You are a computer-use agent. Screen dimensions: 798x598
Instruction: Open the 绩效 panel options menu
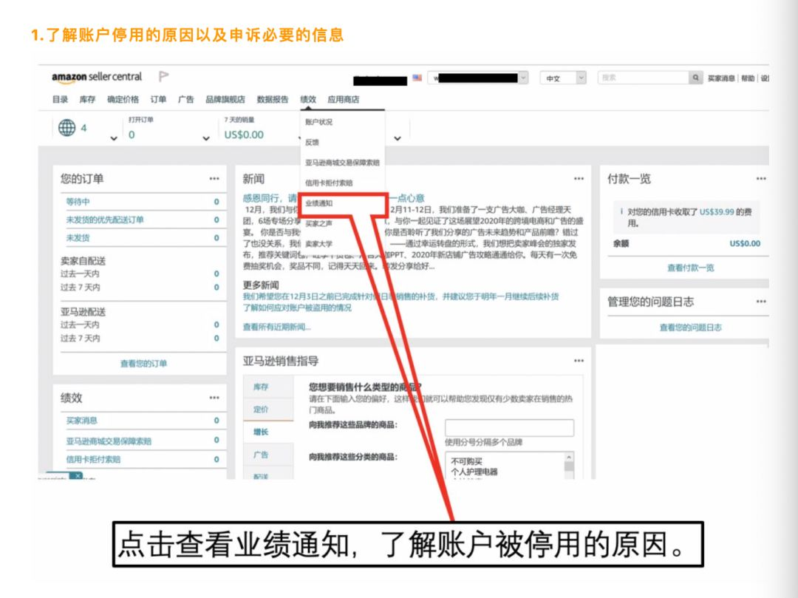214,398
